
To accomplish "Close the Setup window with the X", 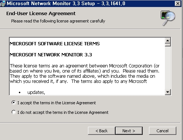I will (x=178, y=4).
